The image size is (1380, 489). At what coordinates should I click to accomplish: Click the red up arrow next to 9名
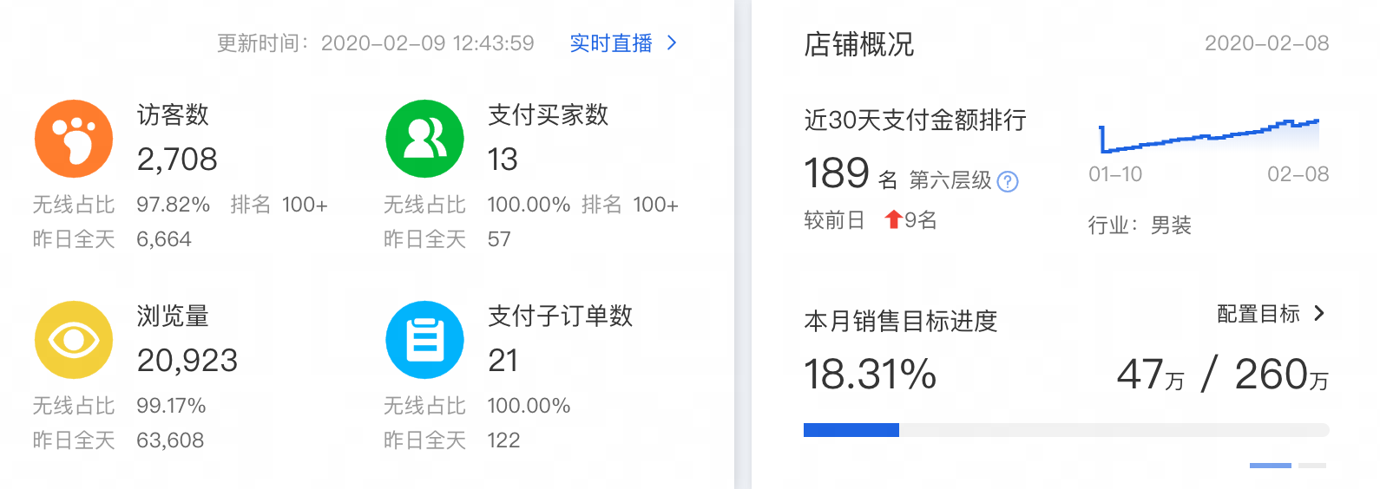tap(893, 219)
